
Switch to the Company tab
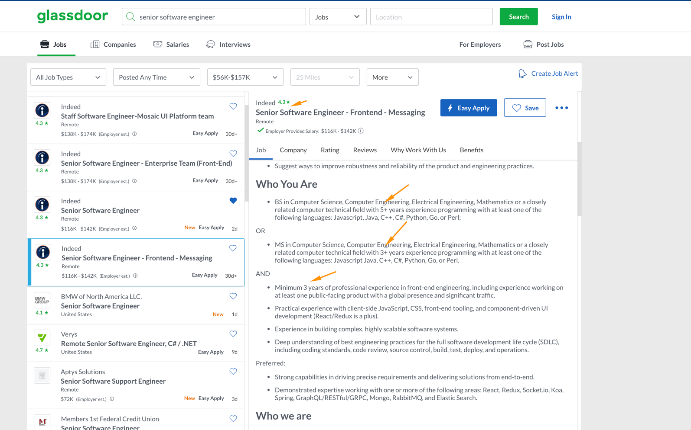pos(293,150)
